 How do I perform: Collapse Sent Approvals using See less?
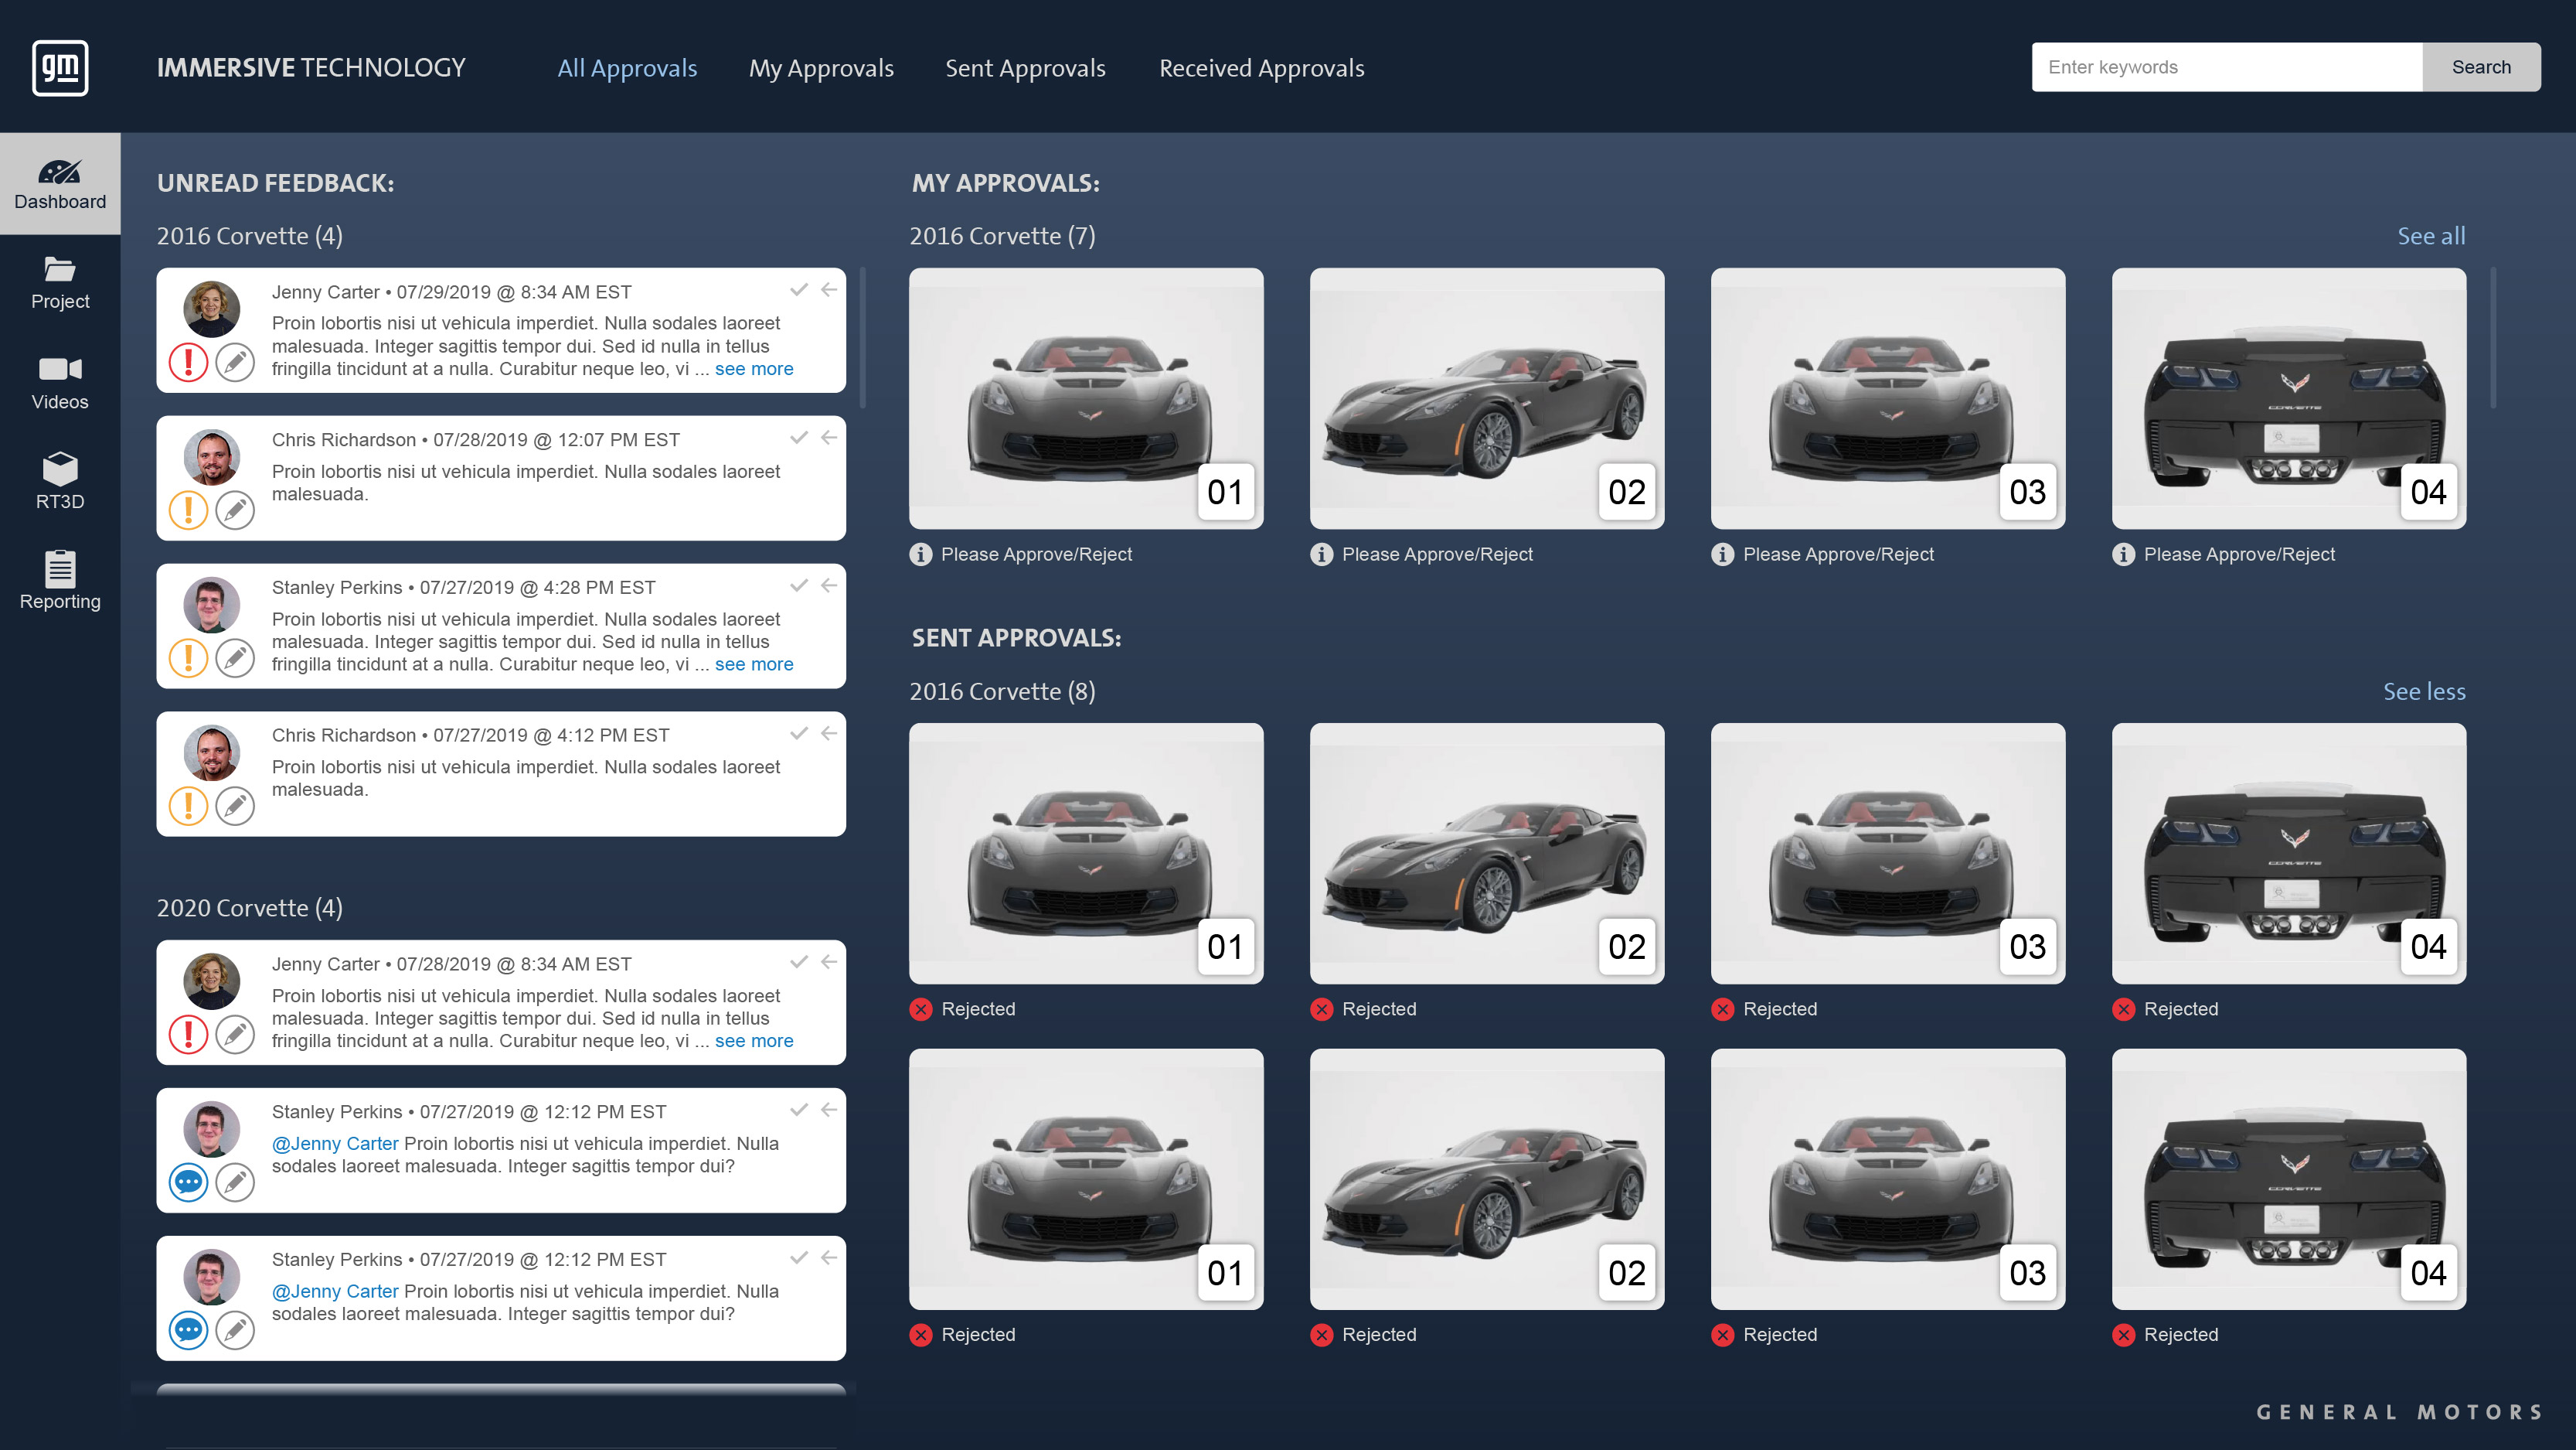coord(2423,691)
